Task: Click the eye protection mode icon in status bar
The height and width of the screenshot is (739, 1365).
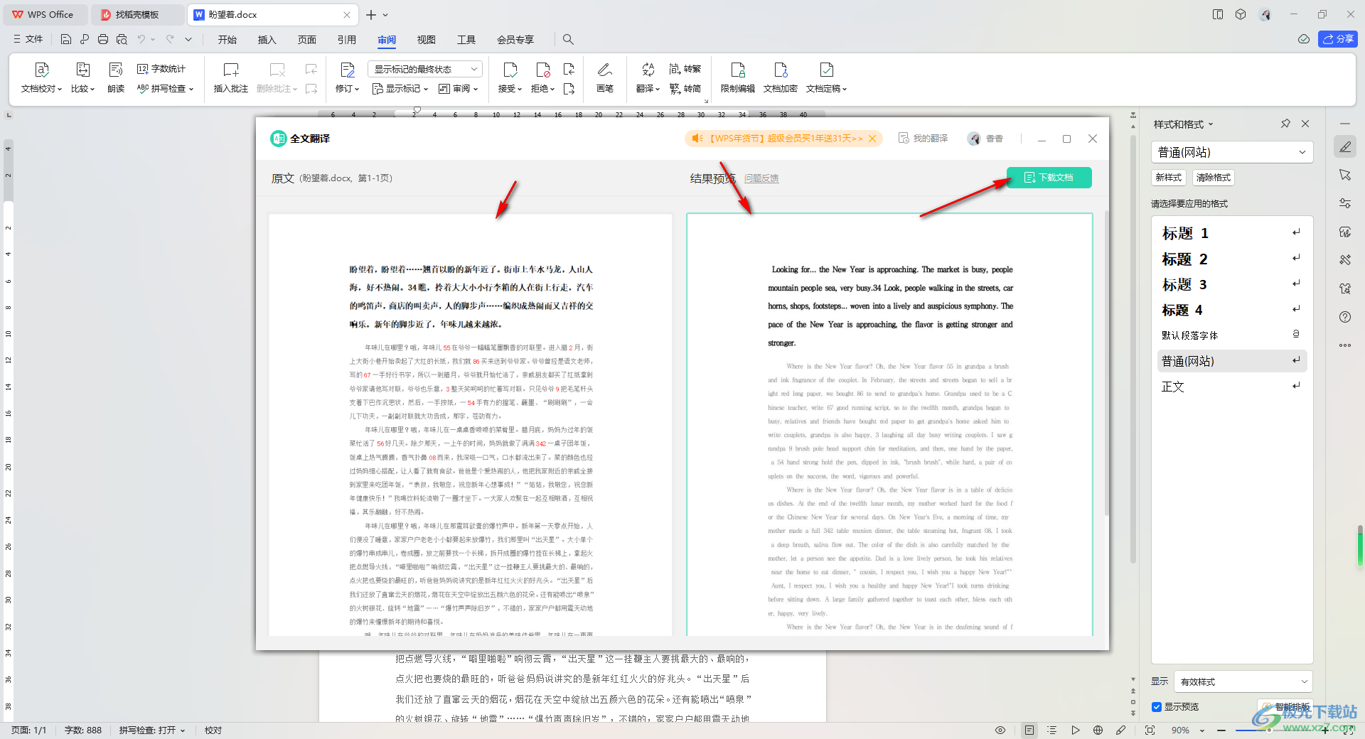Action: point(1000,730)
